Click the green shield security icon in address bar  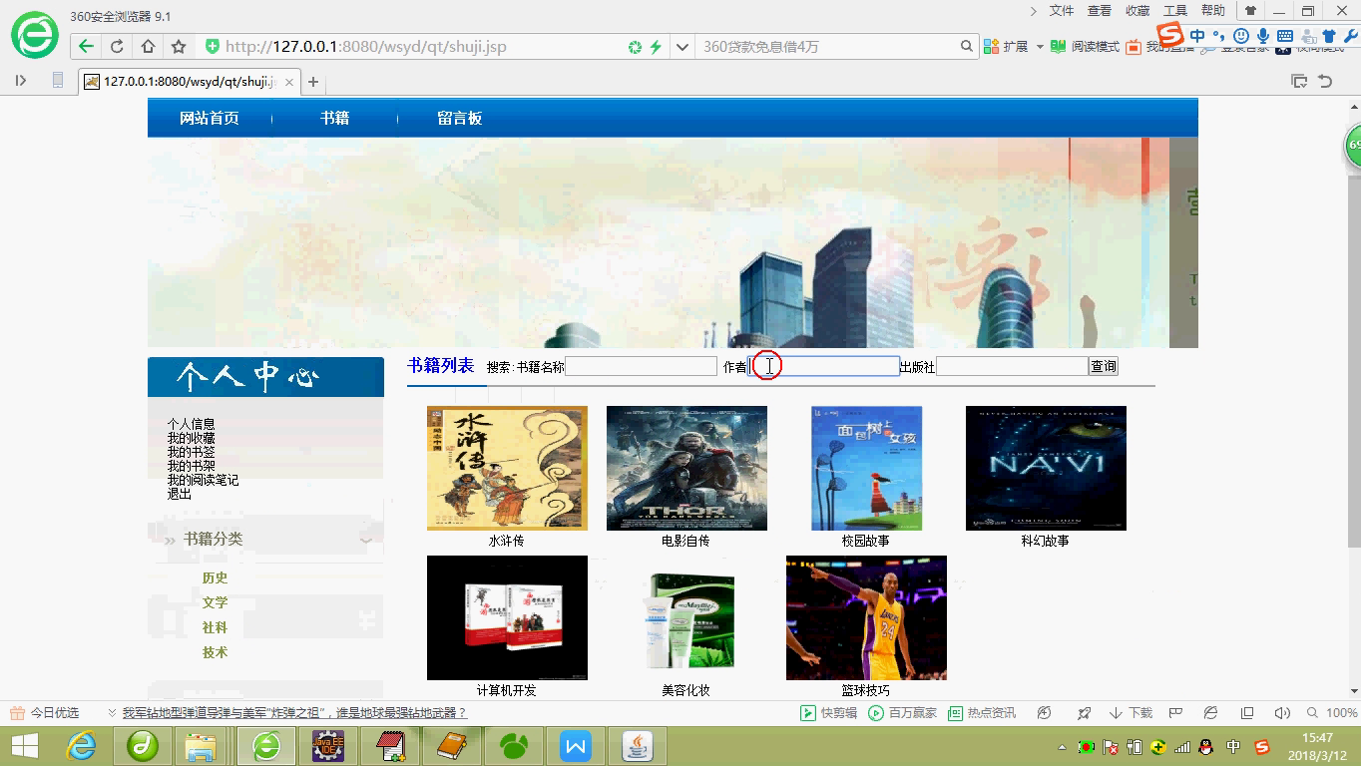212,46
